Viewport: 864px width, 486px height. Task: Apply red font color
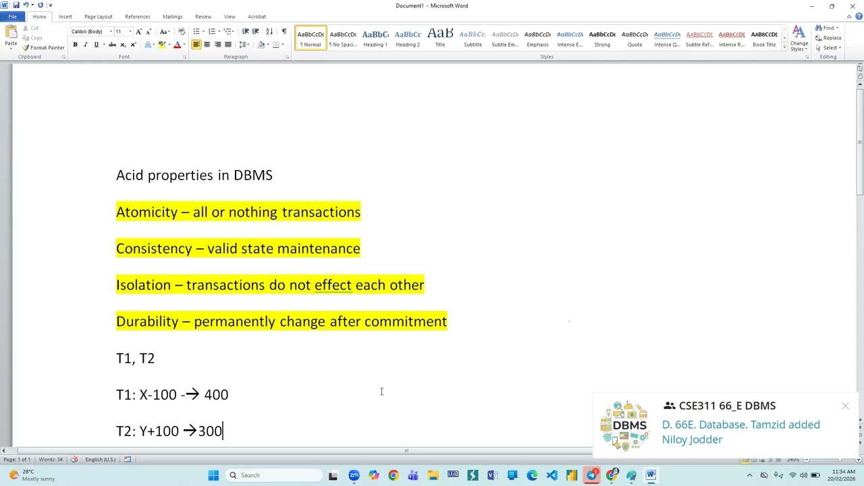click(x=177, y=45)
